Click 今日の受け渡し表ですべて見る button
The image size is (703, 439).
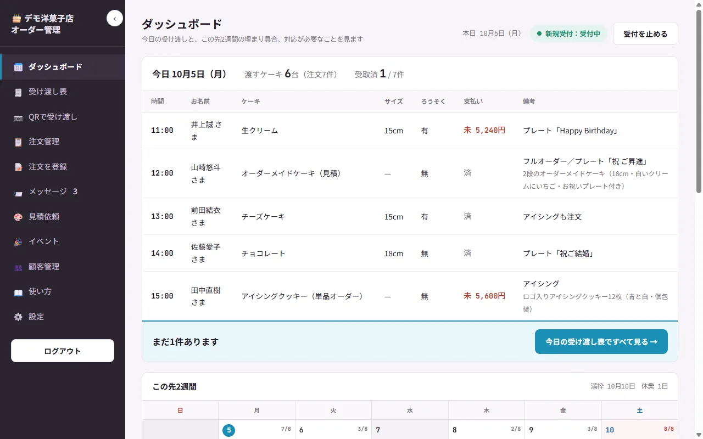click(601, 342)
